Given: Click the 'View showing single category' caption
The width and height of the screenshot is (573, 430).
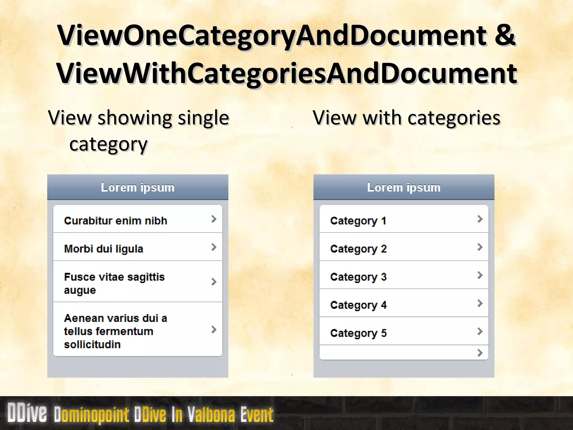Looking at the screenshot, I should [139, 131].
